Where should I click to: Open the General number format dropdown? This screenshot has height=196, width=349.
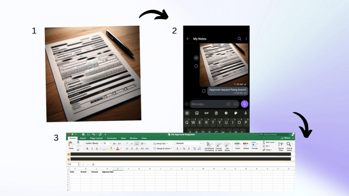200,144
